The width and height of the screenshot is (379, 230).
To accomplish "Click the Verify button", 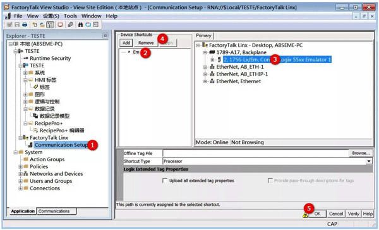I will (x=353, y=214).
